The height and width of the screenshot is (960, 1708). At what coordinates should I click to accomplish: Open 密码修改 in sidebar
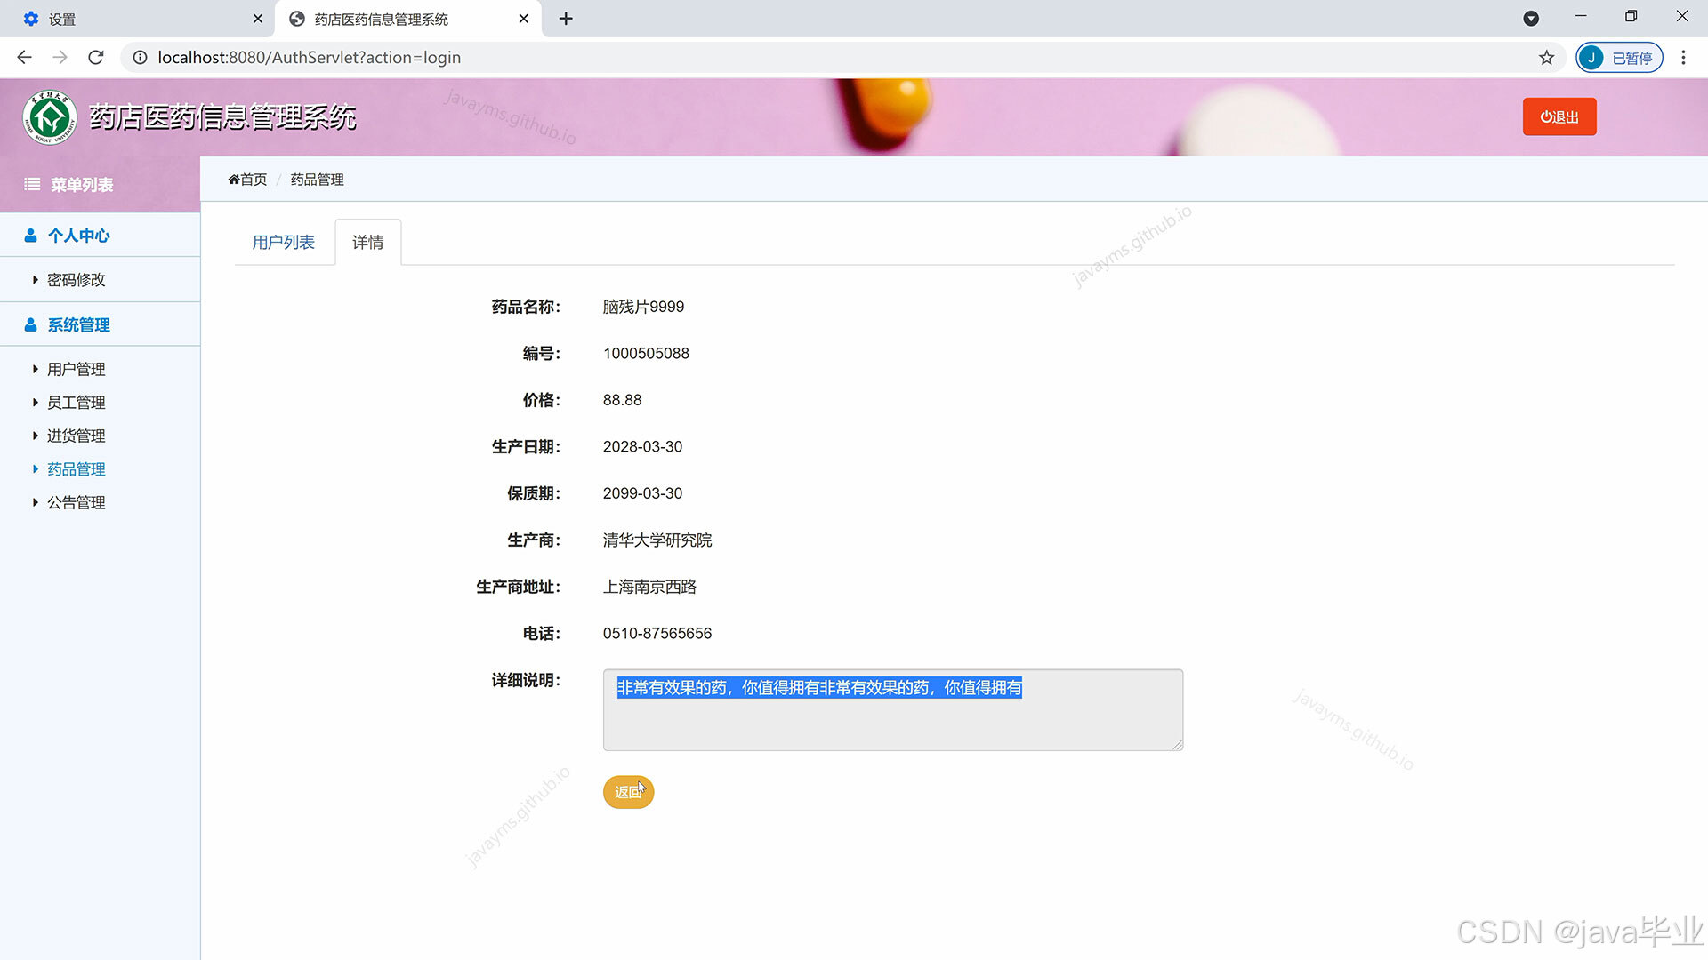point(76,280)
